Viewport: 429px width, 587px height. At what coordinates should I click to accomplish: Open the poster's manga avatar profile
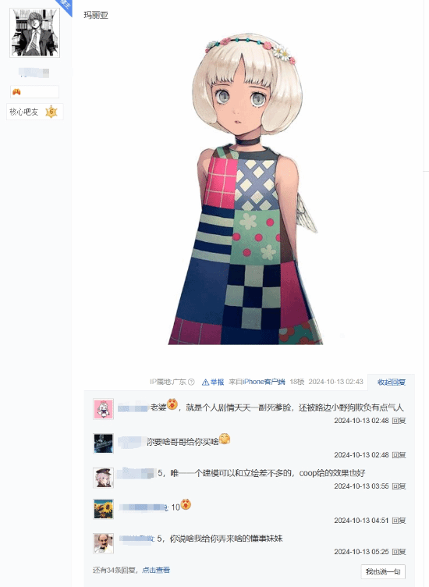(34, 33)
